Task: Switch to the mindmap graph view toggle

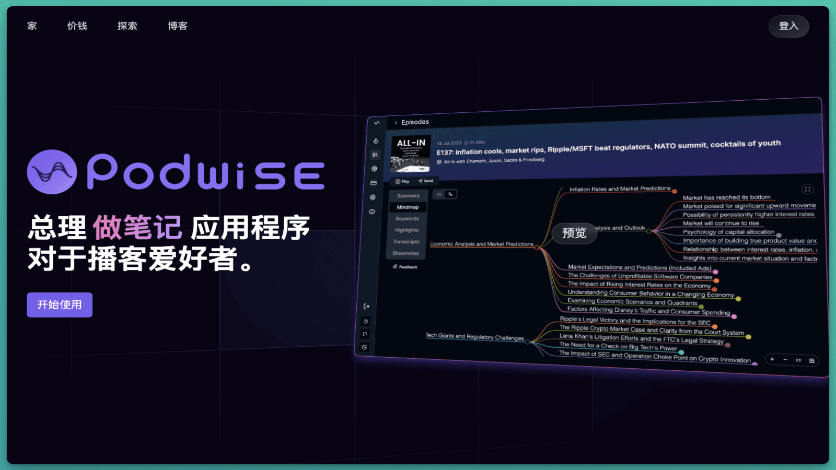Action: coord(450,194)
